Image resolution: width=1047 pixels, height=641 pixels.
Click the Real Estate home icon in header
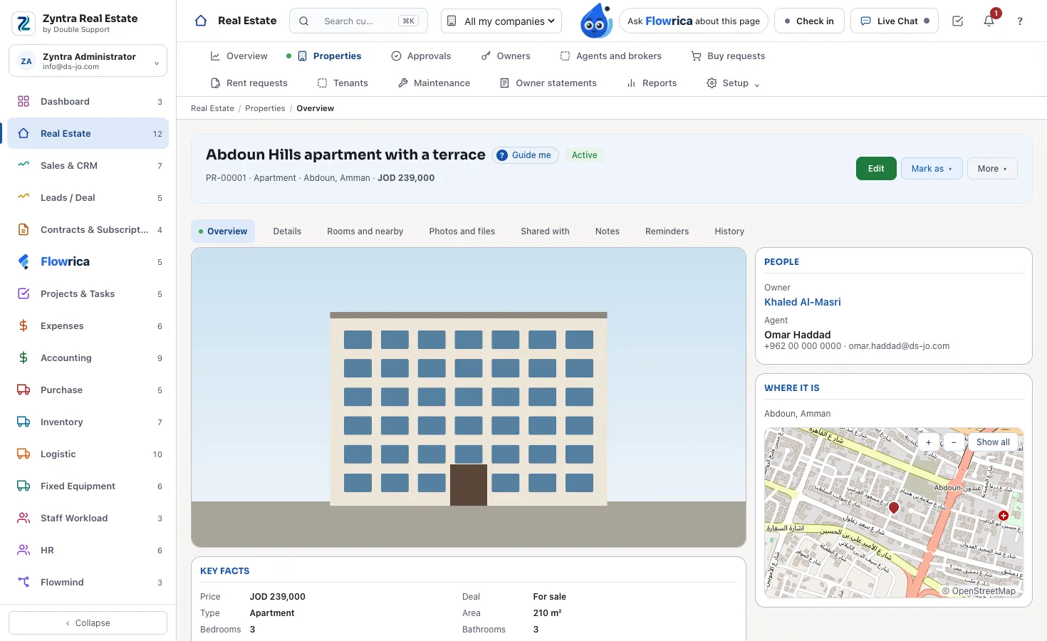tap(201, 21)
